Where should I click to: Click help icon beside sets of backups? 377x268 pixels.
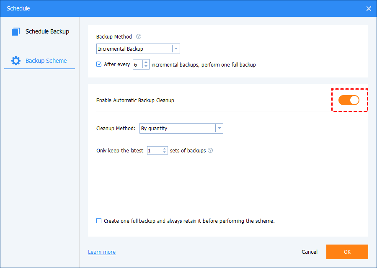click(210, 150)
